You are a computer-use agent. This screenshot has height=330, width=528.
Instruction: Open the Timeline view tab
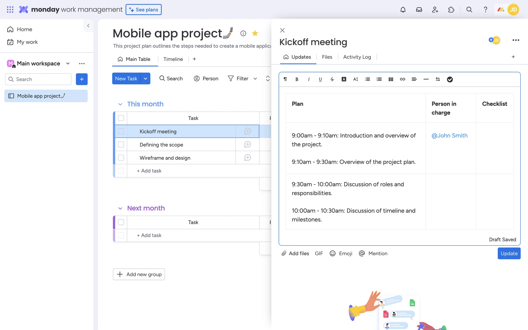[173, 59]
